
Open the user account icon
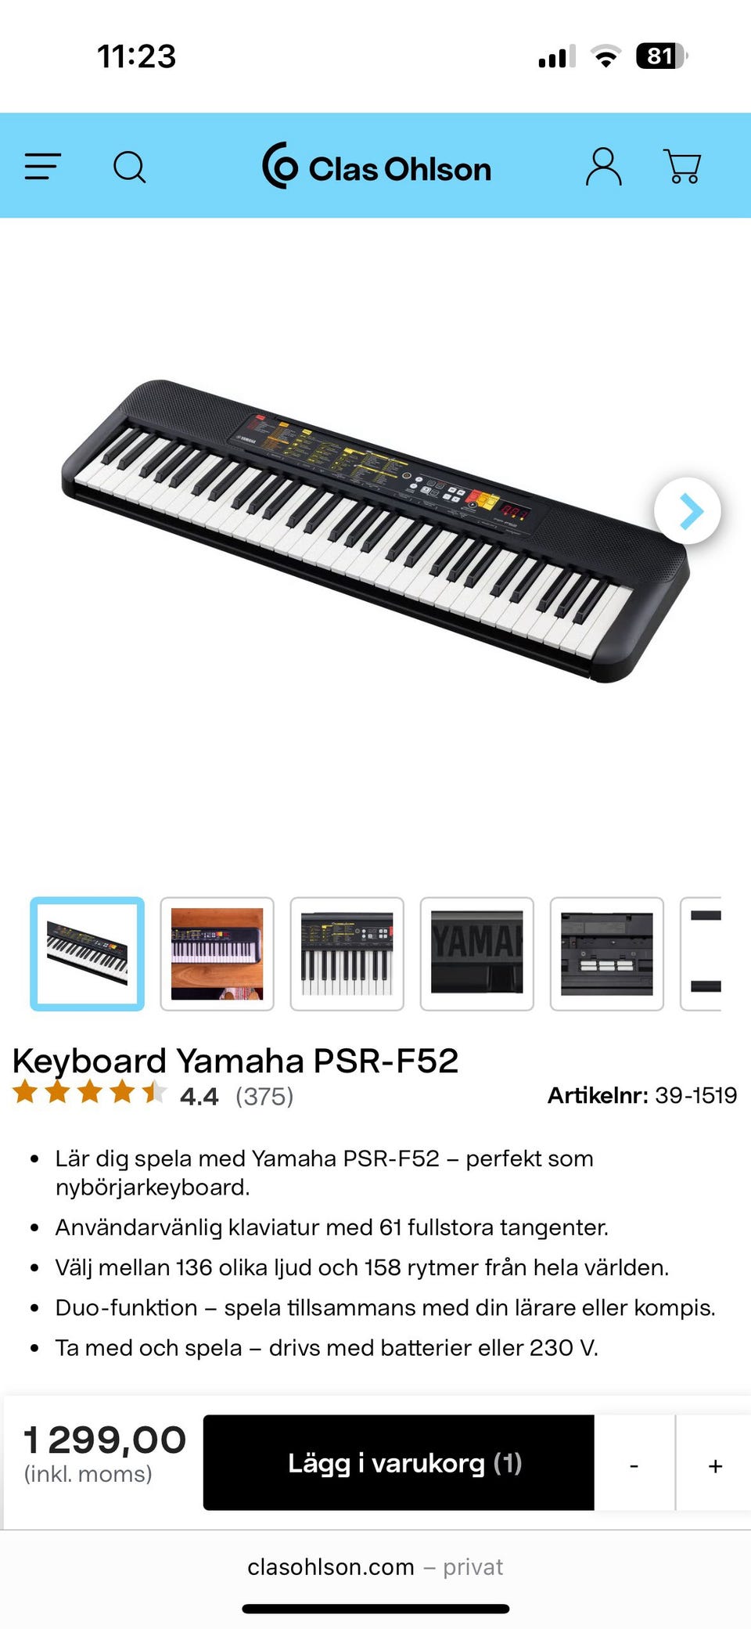coord(603,167)
